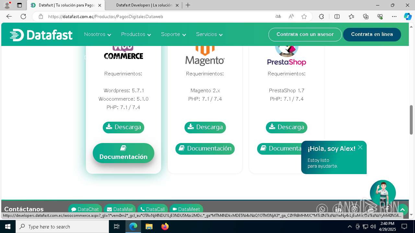Open DataCall contact option
Viewport: 415px width, 233px height.
153,209
